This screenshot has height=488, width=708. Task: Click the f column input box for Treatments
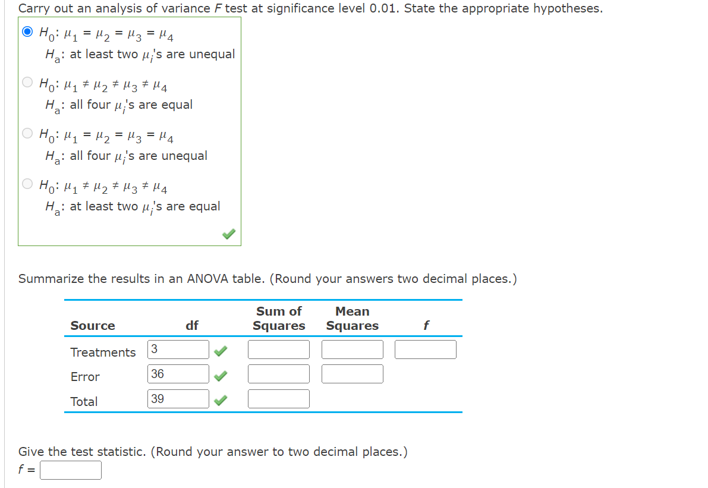[x=425, y=350]
